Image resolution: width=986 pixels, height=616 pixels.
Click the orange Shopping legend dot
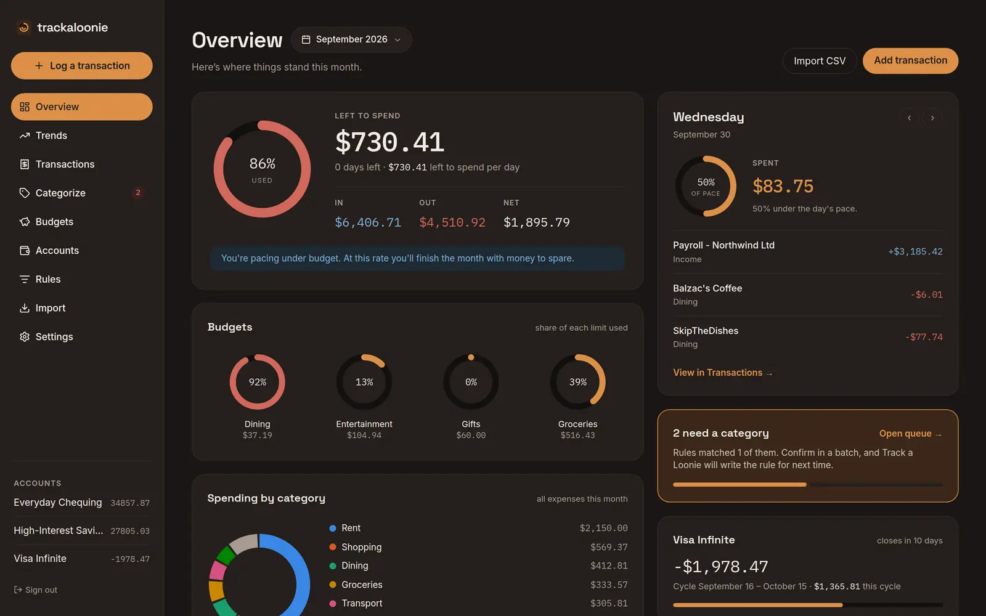[333, 547]
